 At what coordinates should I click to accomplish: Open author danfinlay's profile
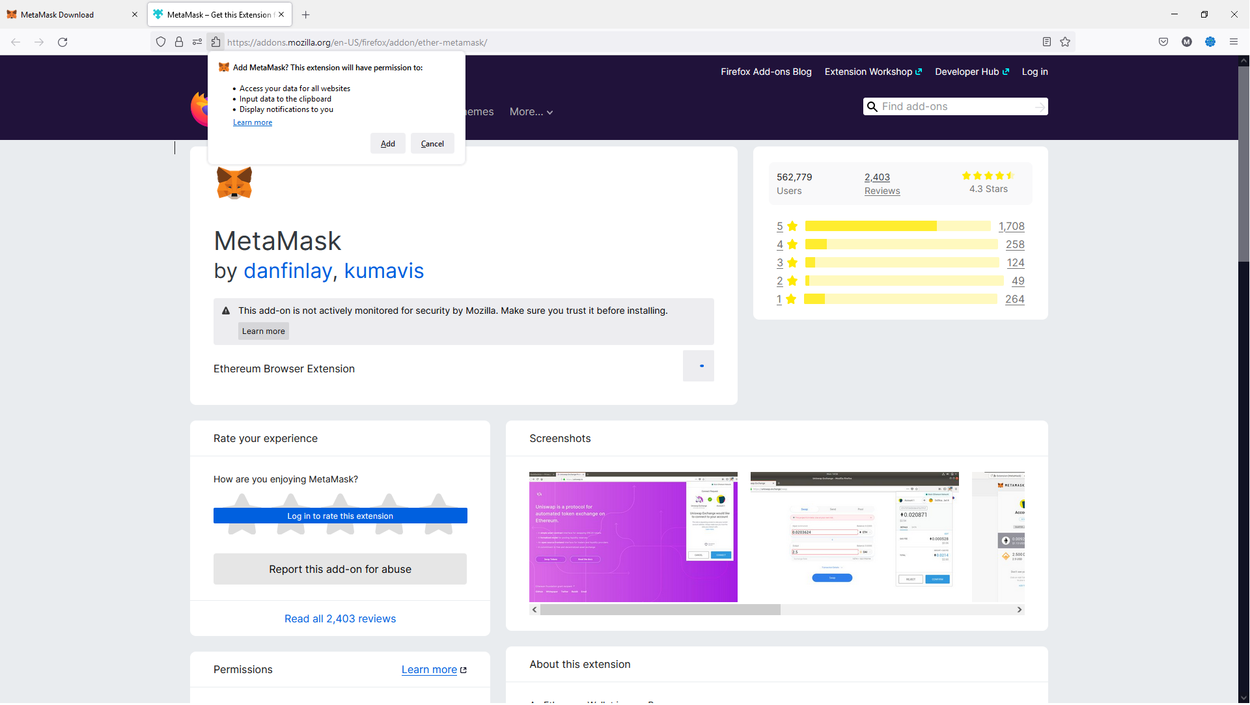tap(287, 271)
